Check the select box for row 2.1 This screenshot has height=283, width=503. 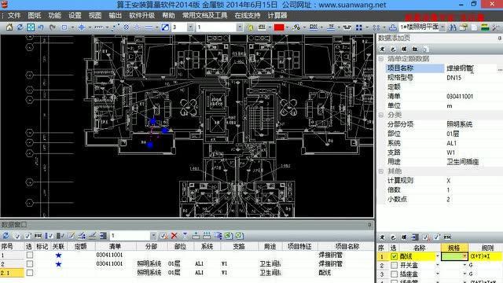coord(30,273)
